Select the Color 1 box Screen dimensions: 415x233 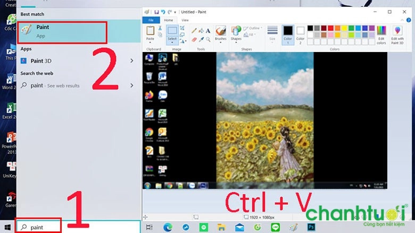point(288,34)
